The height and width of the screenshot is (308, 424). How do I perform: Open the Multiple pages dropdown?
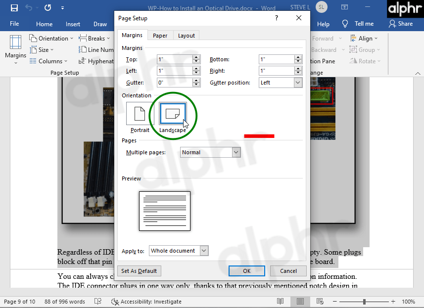tap(236, 152)
